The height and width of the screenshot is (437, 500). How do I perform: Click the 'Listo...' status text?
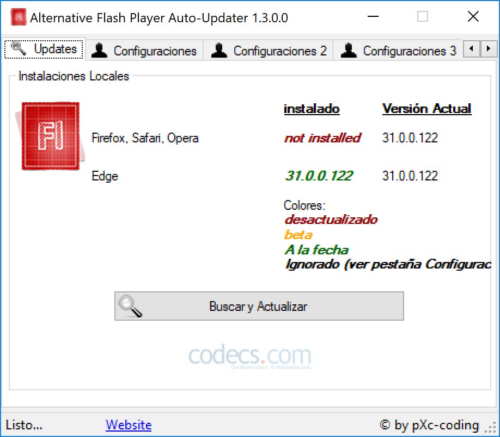(24, 425)
